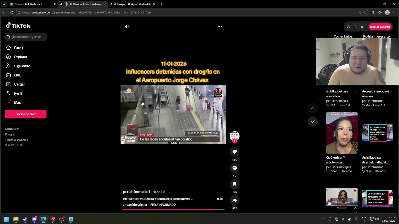Expand the caption with 'más'
This screenshot has width=399, height=224.
click(x=220, y=199)
